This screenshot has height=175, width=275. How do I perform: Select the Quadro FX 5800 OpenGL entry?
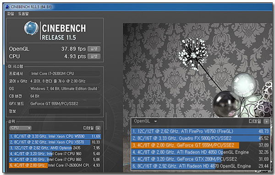200,138
